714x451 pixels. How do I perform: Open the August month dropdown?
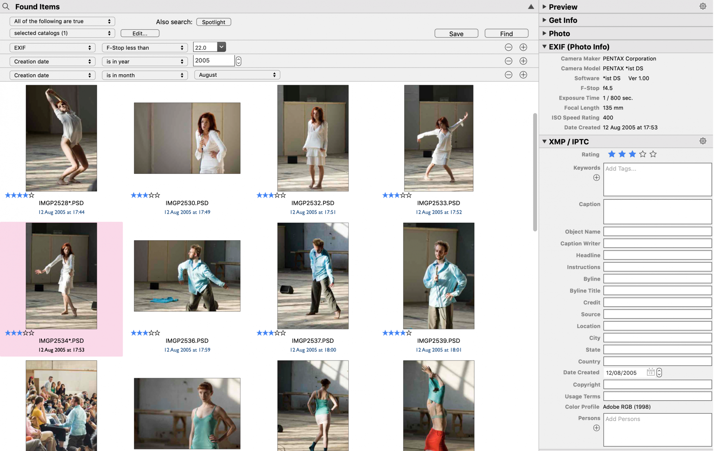click(237, 75)
